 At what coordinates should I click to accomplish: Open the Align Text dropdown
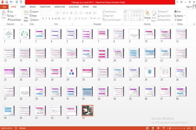pos(108,16)
